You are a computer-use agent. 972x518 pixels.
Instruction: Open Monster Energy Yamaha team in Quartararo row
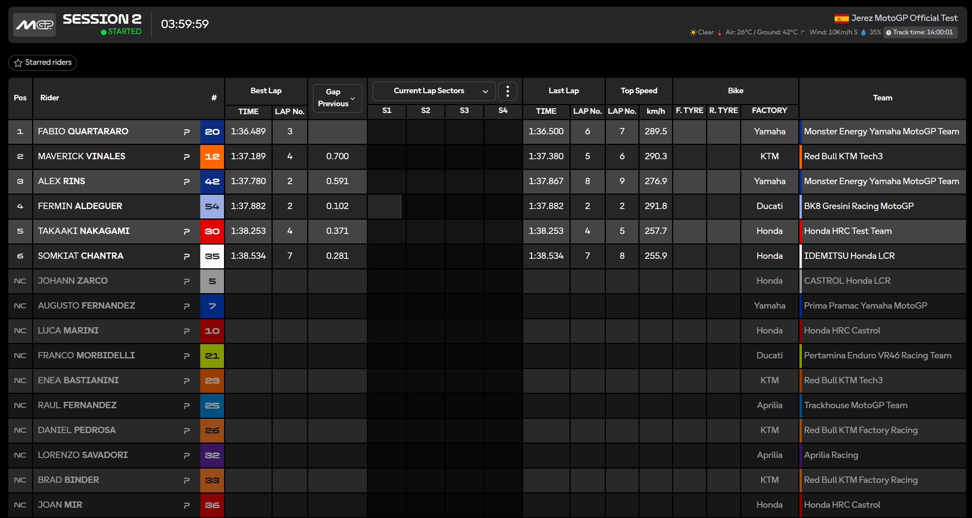[x=881, y=132]
